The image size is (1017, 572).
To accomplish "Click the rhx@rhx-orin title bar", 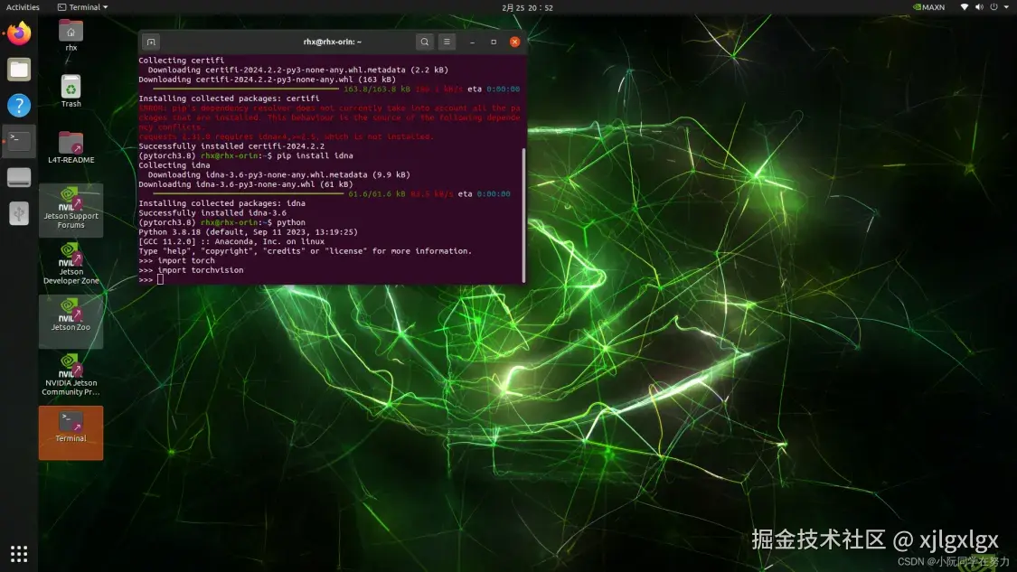I will coord(332,42).
